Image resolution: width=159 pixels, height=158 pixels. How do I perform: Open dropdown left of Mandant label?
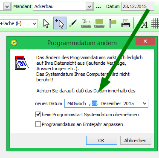coord(7,6)
